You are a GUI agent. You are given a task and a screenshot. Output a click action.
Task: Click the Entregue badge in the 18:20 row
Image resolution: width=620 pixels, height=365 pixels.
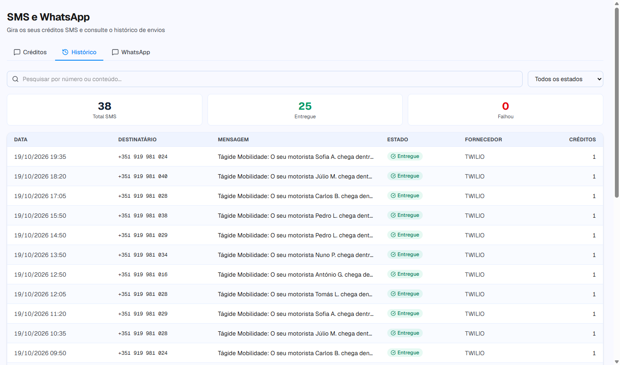pos(405,176)
